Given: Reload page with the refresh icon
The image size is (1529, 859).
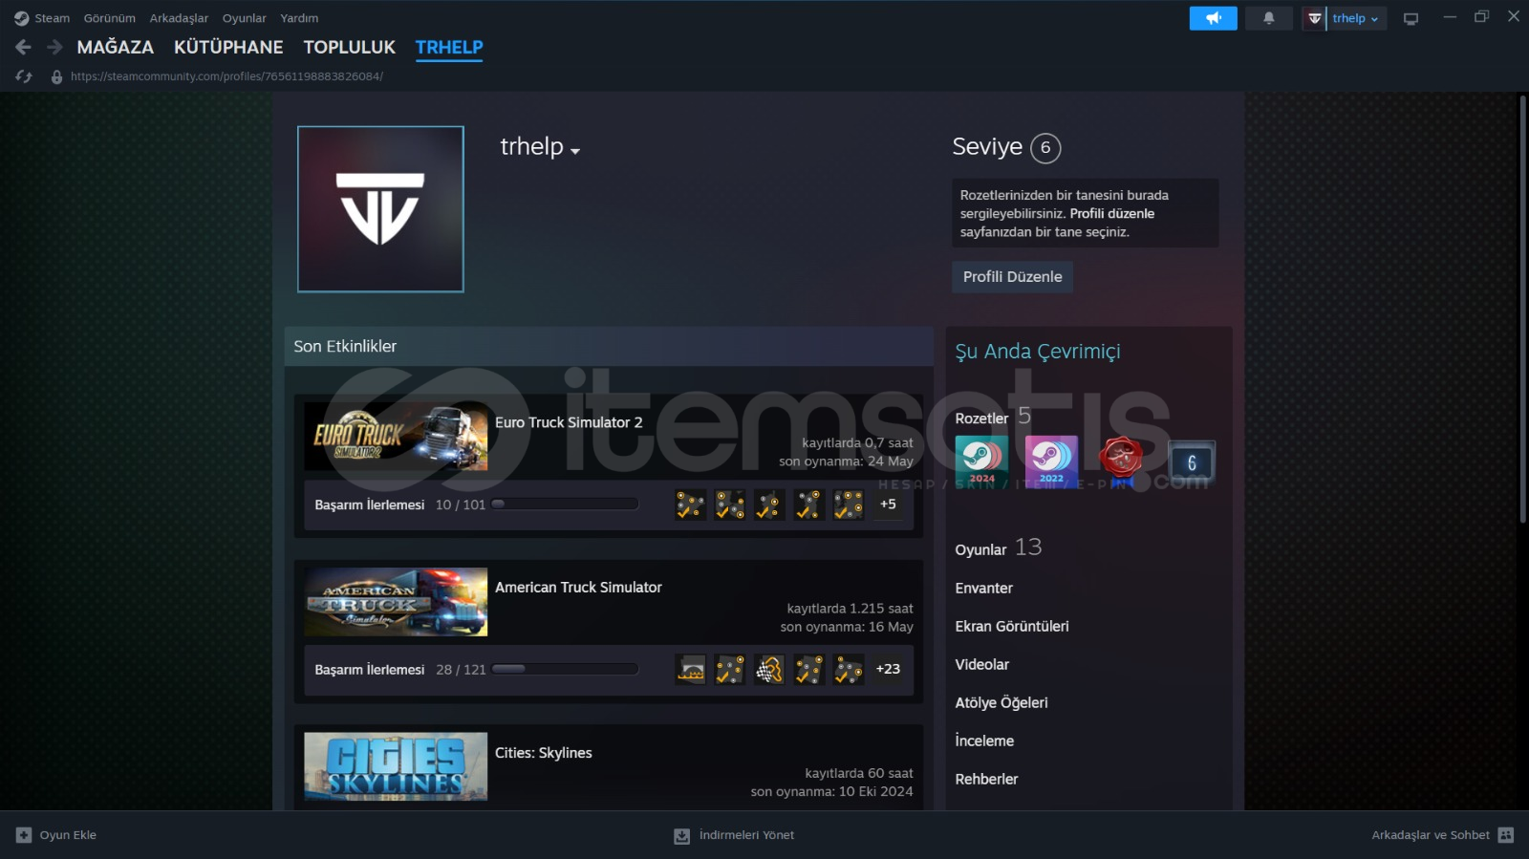Looking at the screenshot, I should coord(24,76).
